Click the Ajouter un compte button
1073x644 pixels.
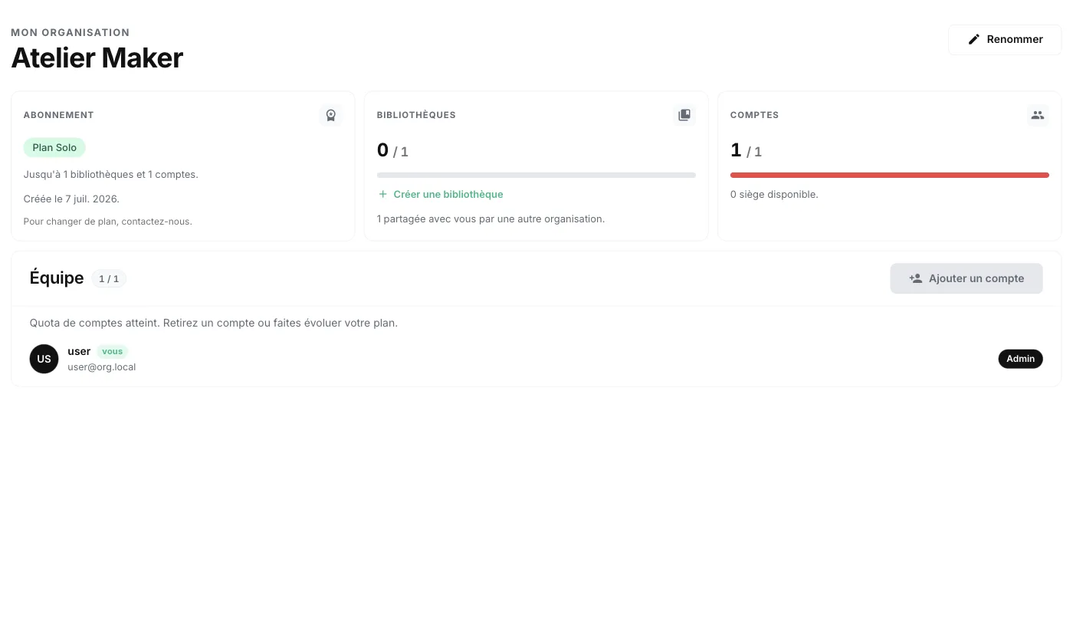(966, 278)
